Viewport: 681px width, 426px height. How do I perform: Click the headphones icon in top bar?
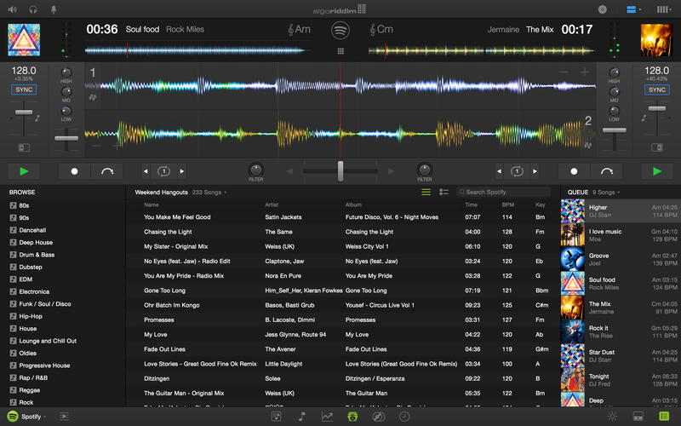tap(32, 9)
